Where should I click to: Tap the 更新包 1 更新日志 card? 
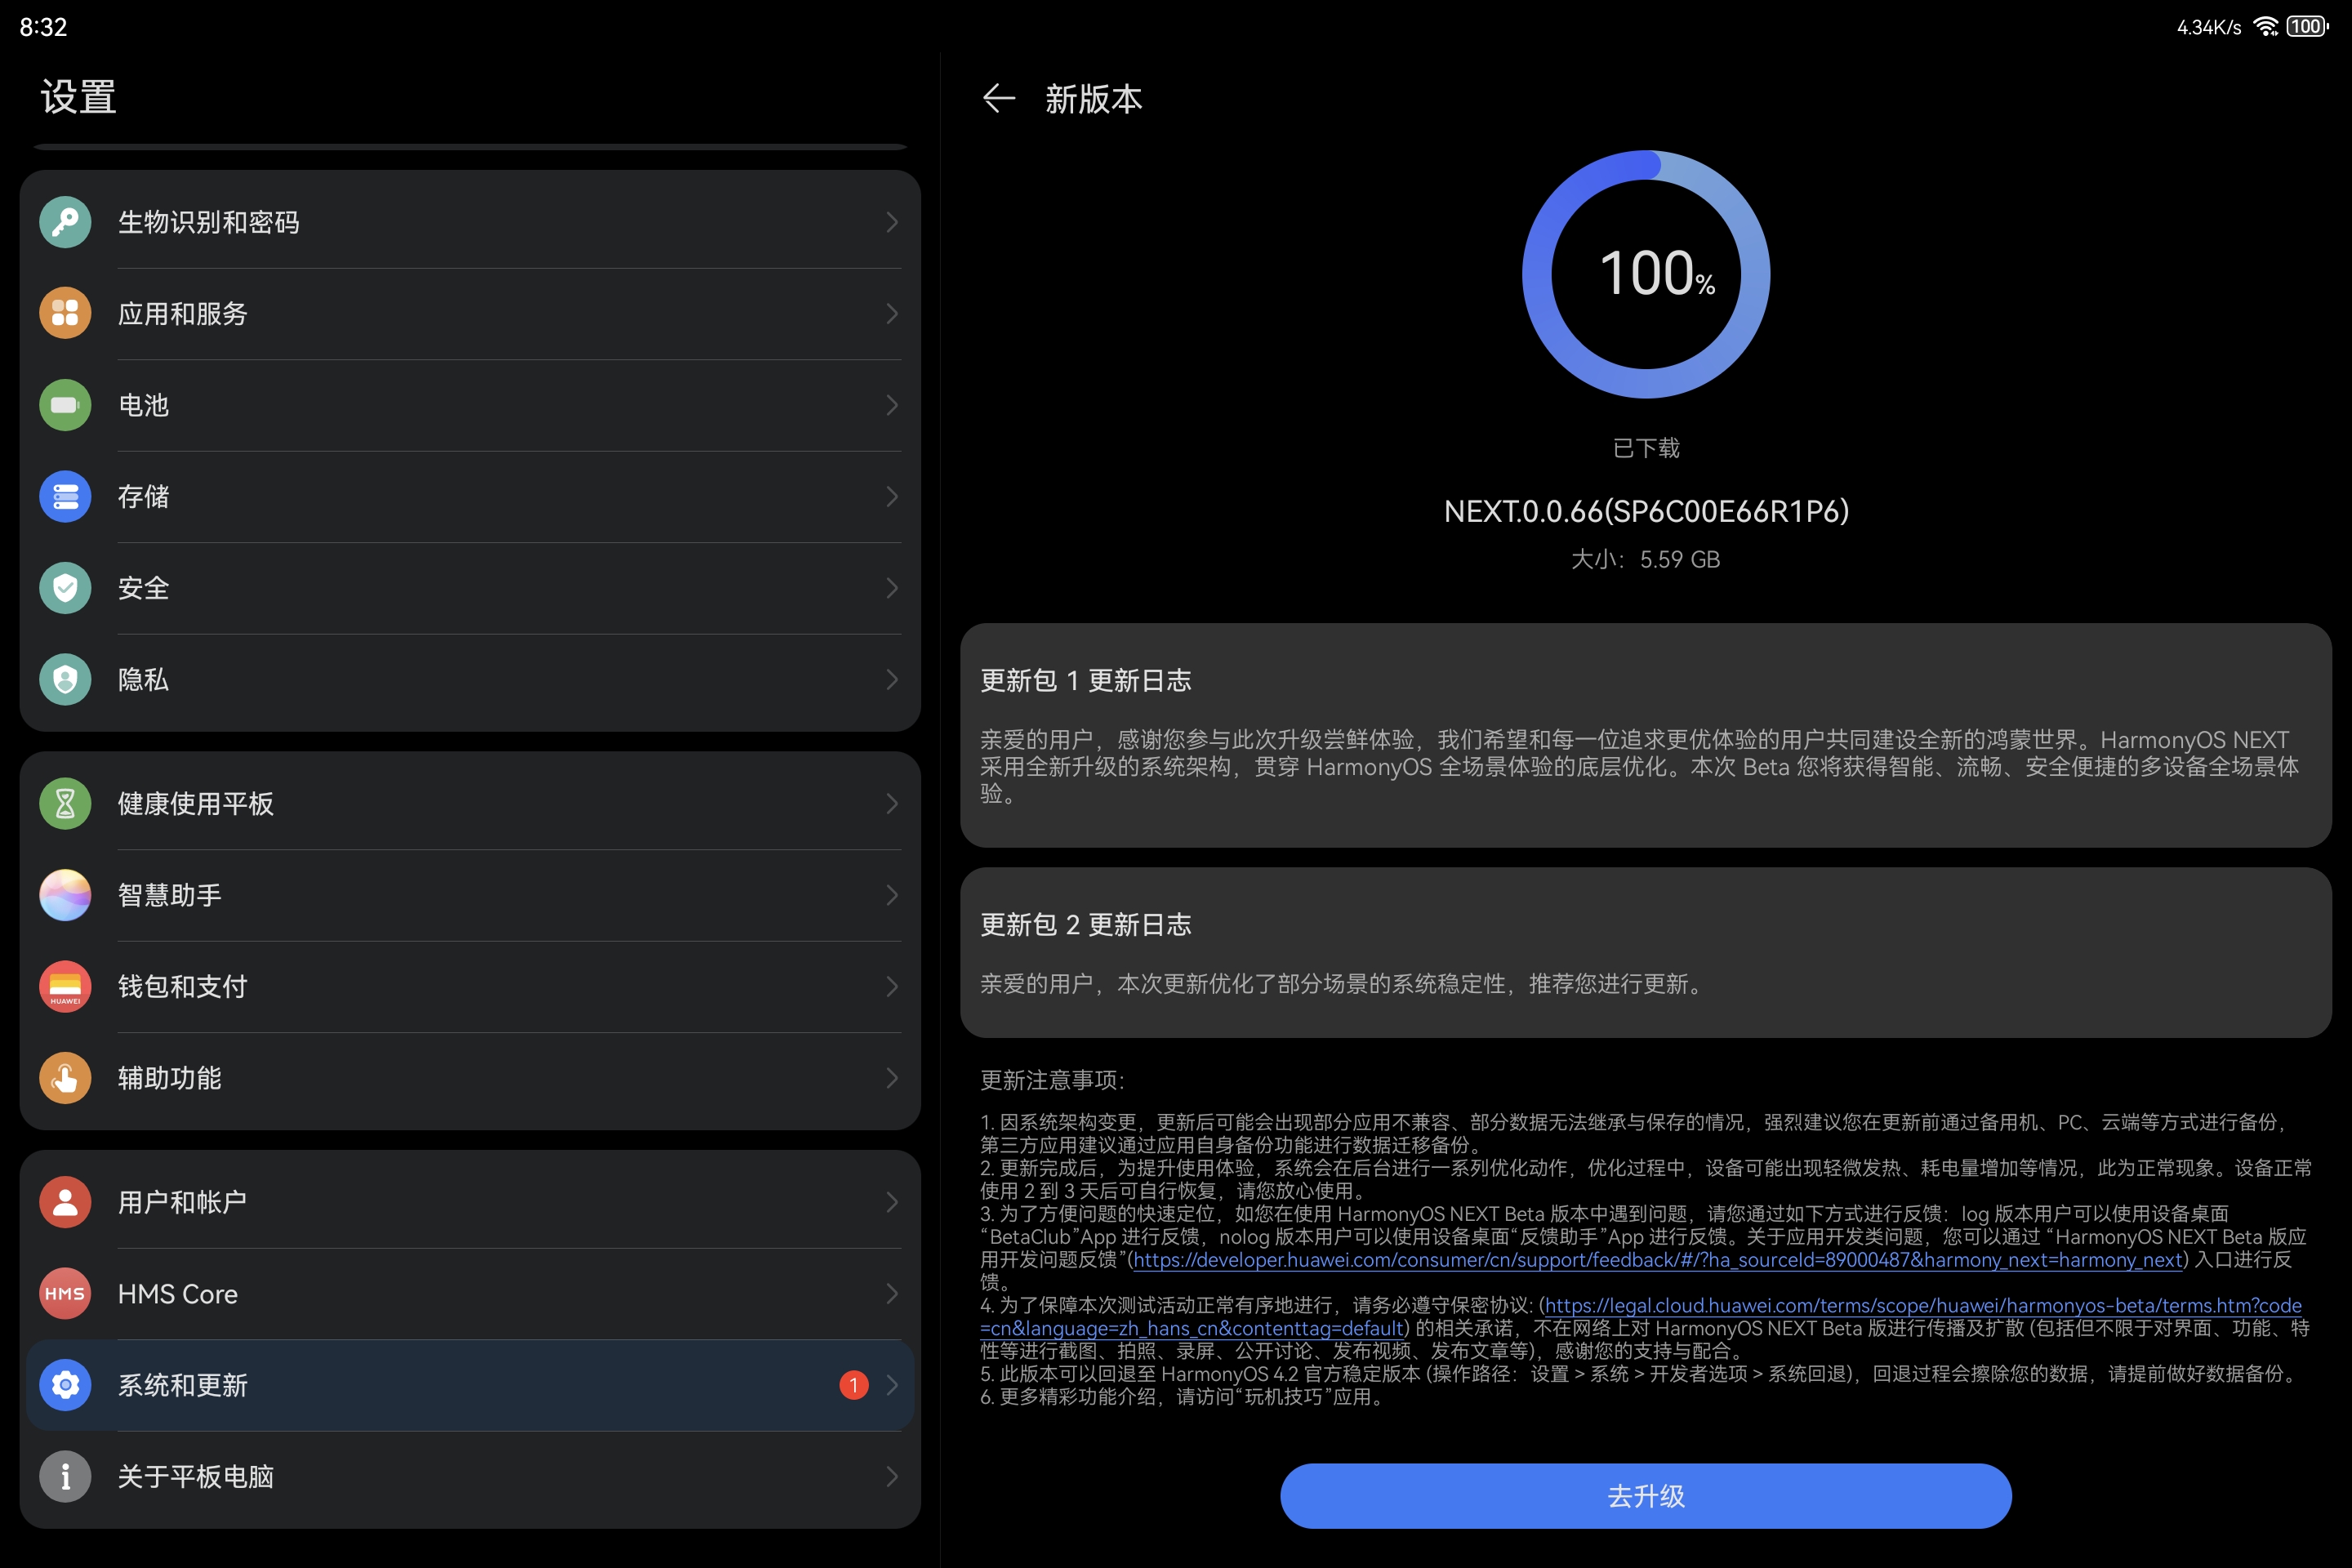click(1645, 735)
